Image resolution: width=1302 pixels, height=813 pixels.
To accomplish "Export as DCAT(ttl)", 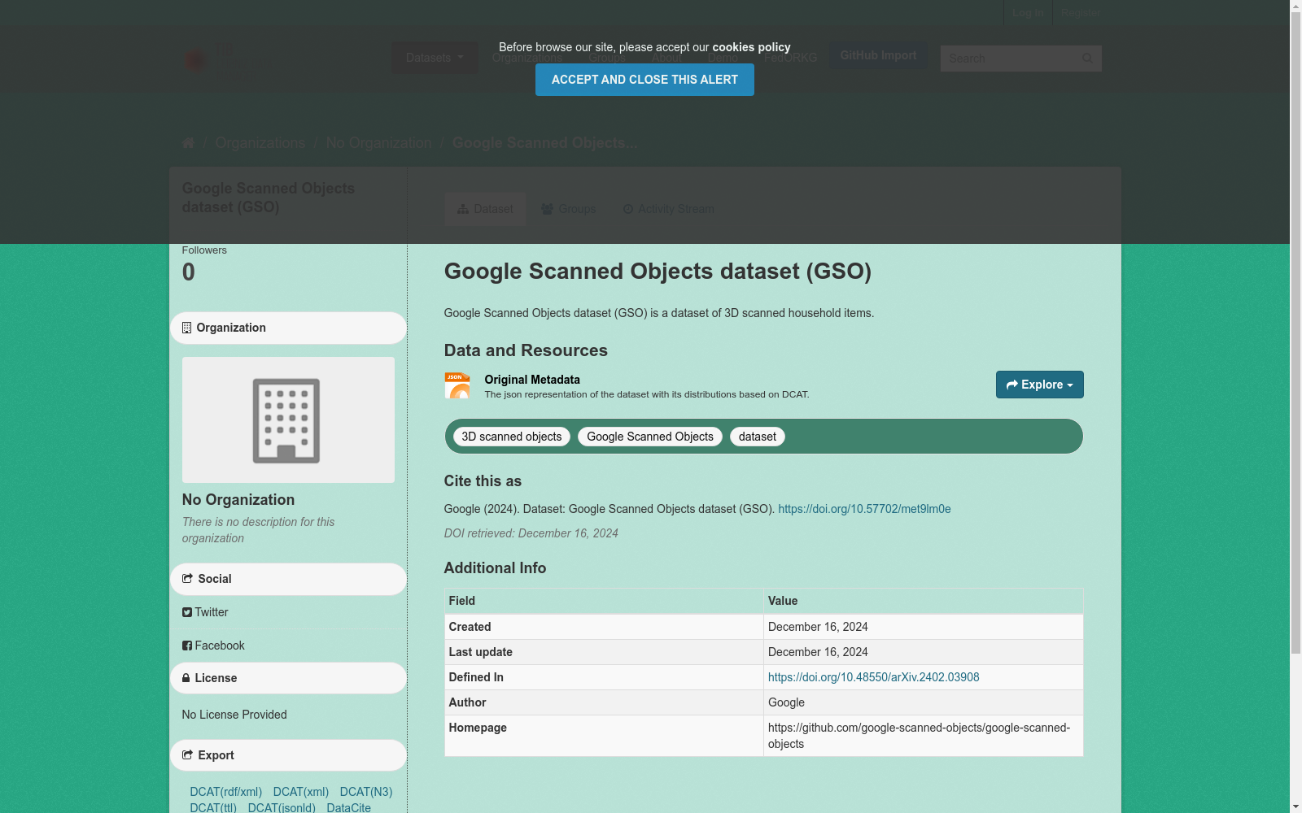I will tap(213, 807).
